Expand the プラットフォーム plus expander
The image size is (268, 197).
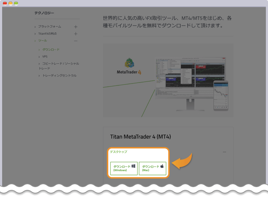76,27
